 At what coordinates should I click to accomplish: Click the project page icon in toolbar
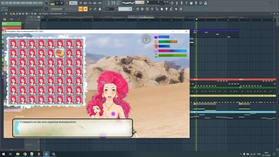coord(162,9)
